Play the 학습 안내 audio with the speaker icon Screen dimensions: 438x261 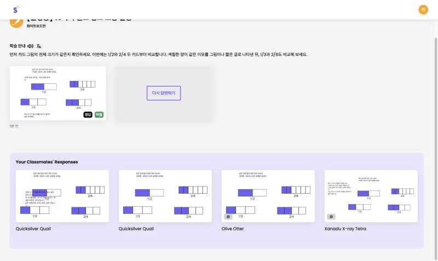(31, 46)
